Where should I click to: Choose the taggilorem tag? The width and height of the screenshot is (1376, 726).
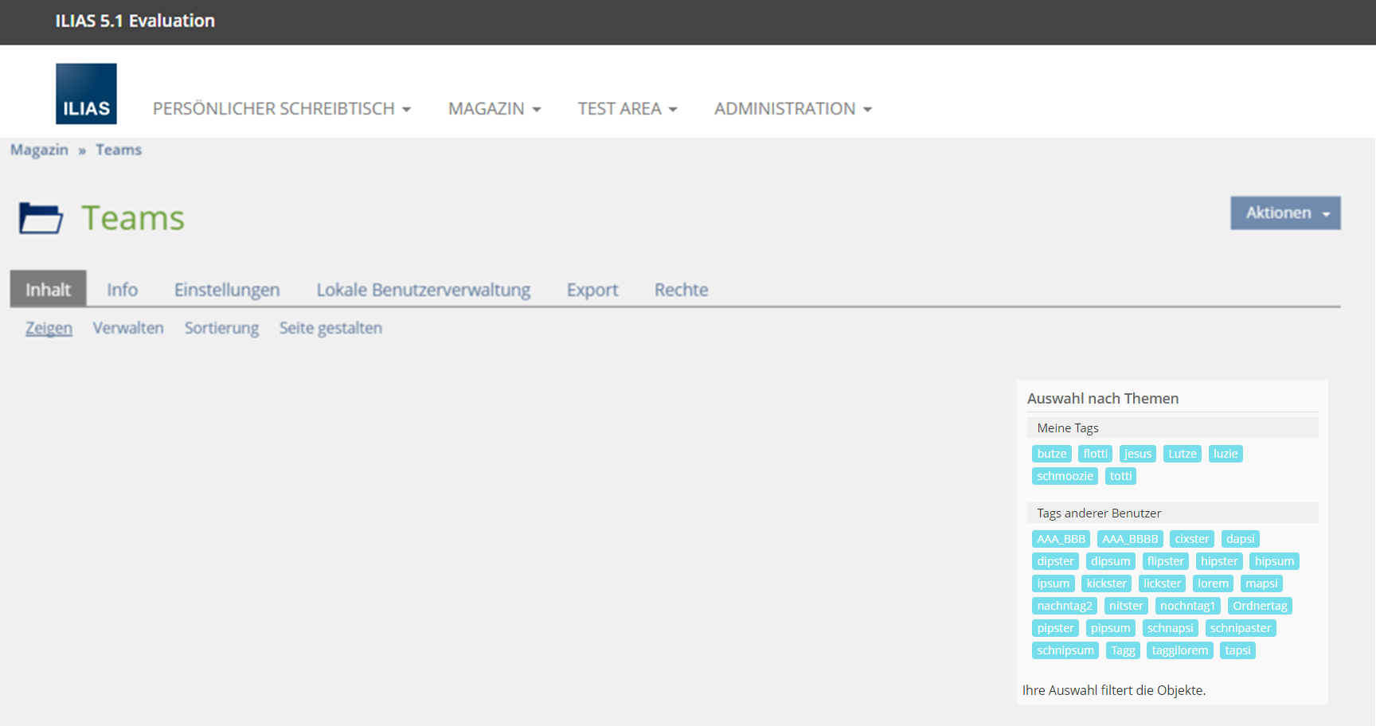click(1179, 650)
